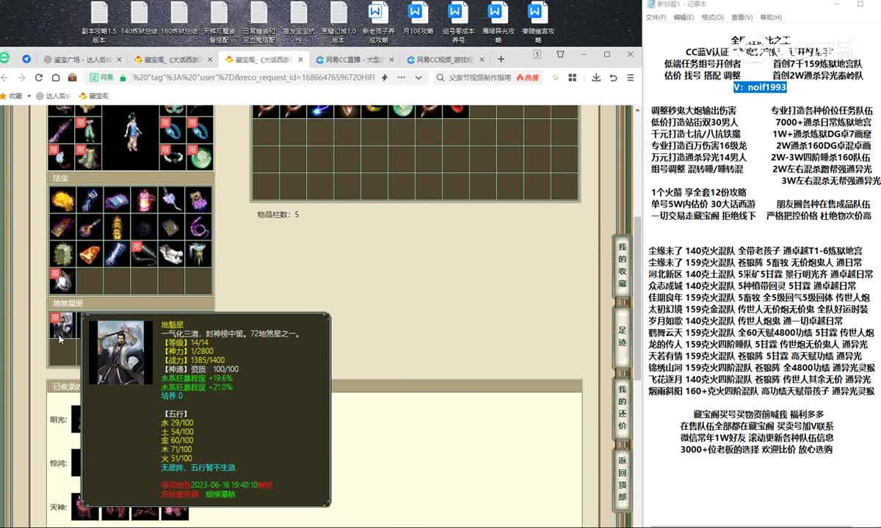Image resolution: width=881 pixels, height=528 pixels.
Task: Open the 140炼狱总结 desktop text file
Action: pyautogui.click(x=139, y=22)
